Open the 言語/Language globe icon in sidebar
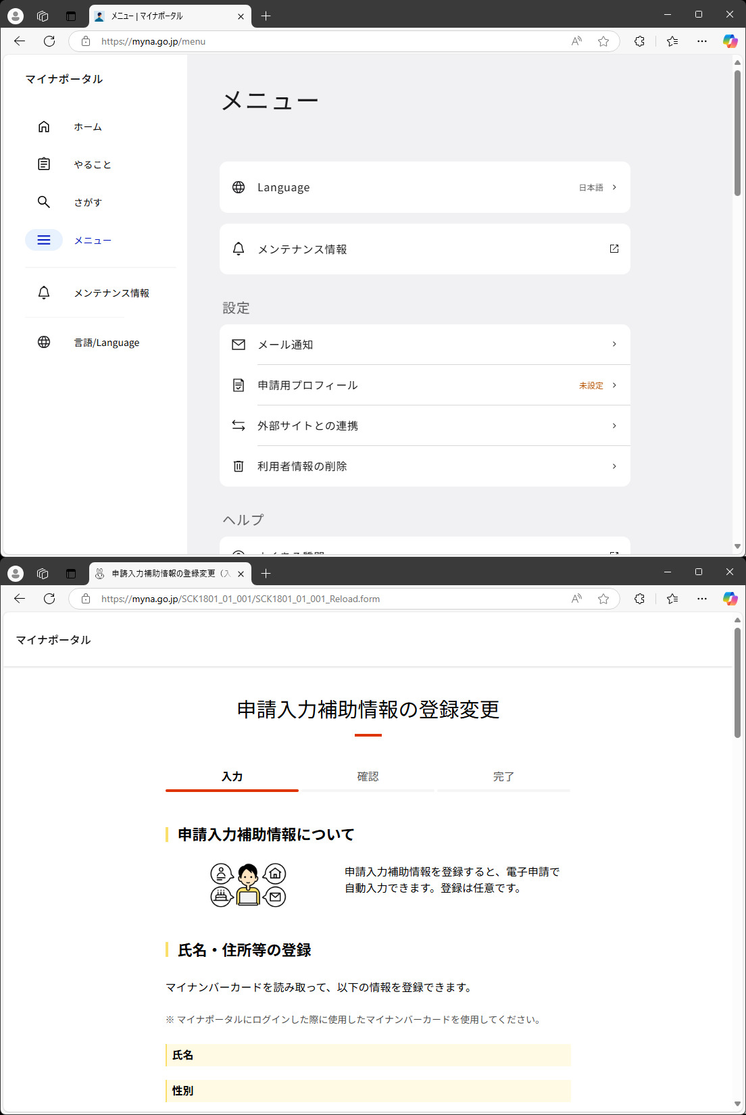 [x=44, y=343]
